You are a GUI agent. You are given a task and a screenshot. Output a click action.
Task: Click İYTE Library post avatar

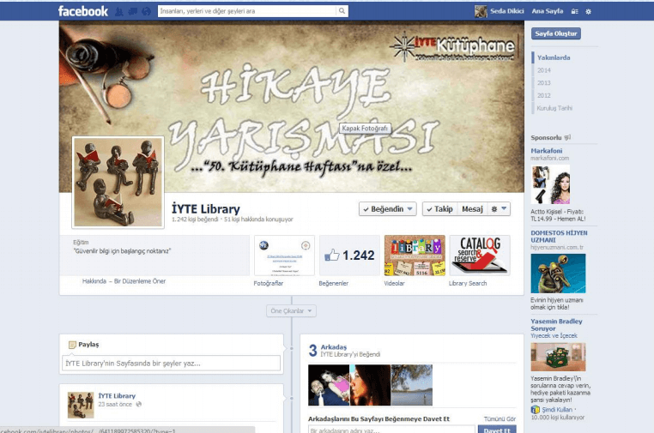click(x=81, y=405)
